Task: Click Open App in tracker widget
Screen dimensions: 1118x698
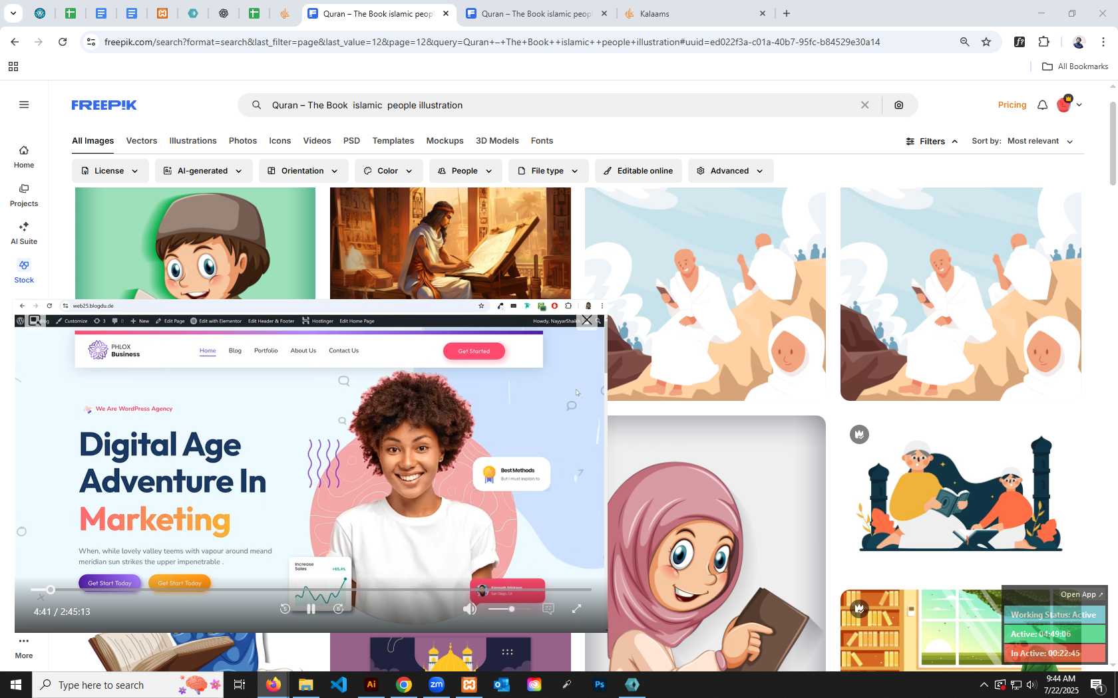Action: [1081, 594]
